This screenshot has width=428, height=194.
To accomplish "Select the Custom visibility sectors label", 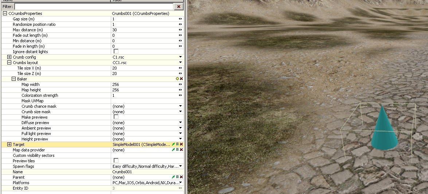I will tap(34, 155).
